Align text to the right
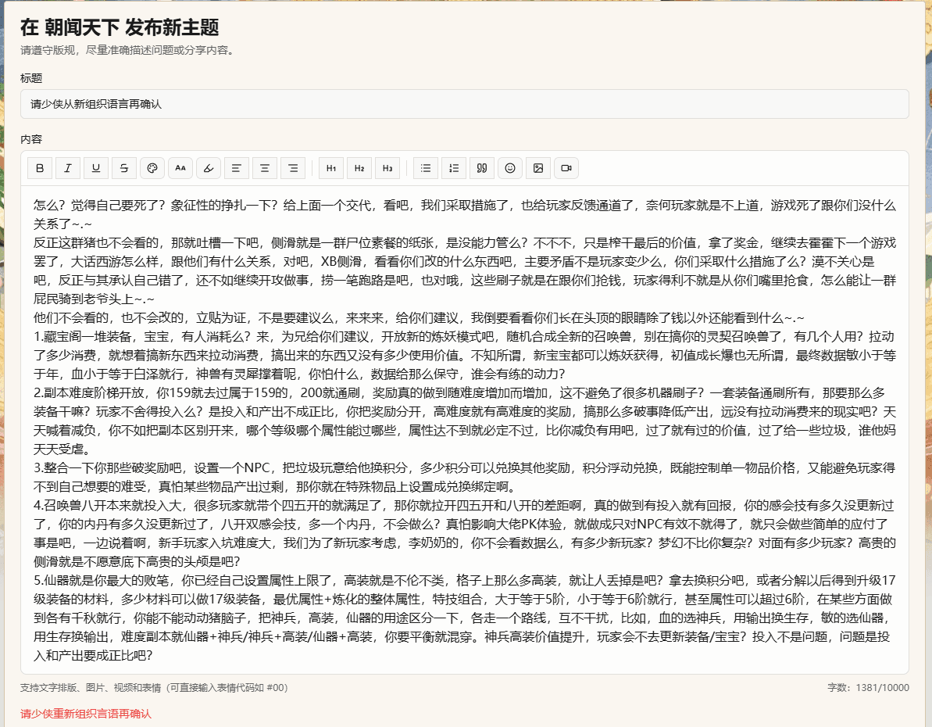The image size is (932, 727). point(293,168)
